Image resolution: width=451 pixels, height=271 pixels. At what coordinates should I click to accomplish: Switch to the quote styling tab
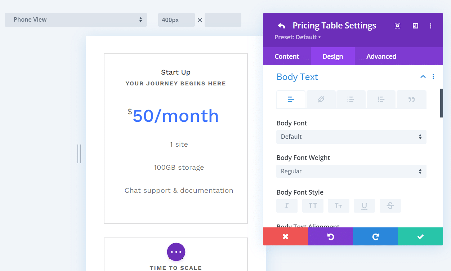click(411, 99)
